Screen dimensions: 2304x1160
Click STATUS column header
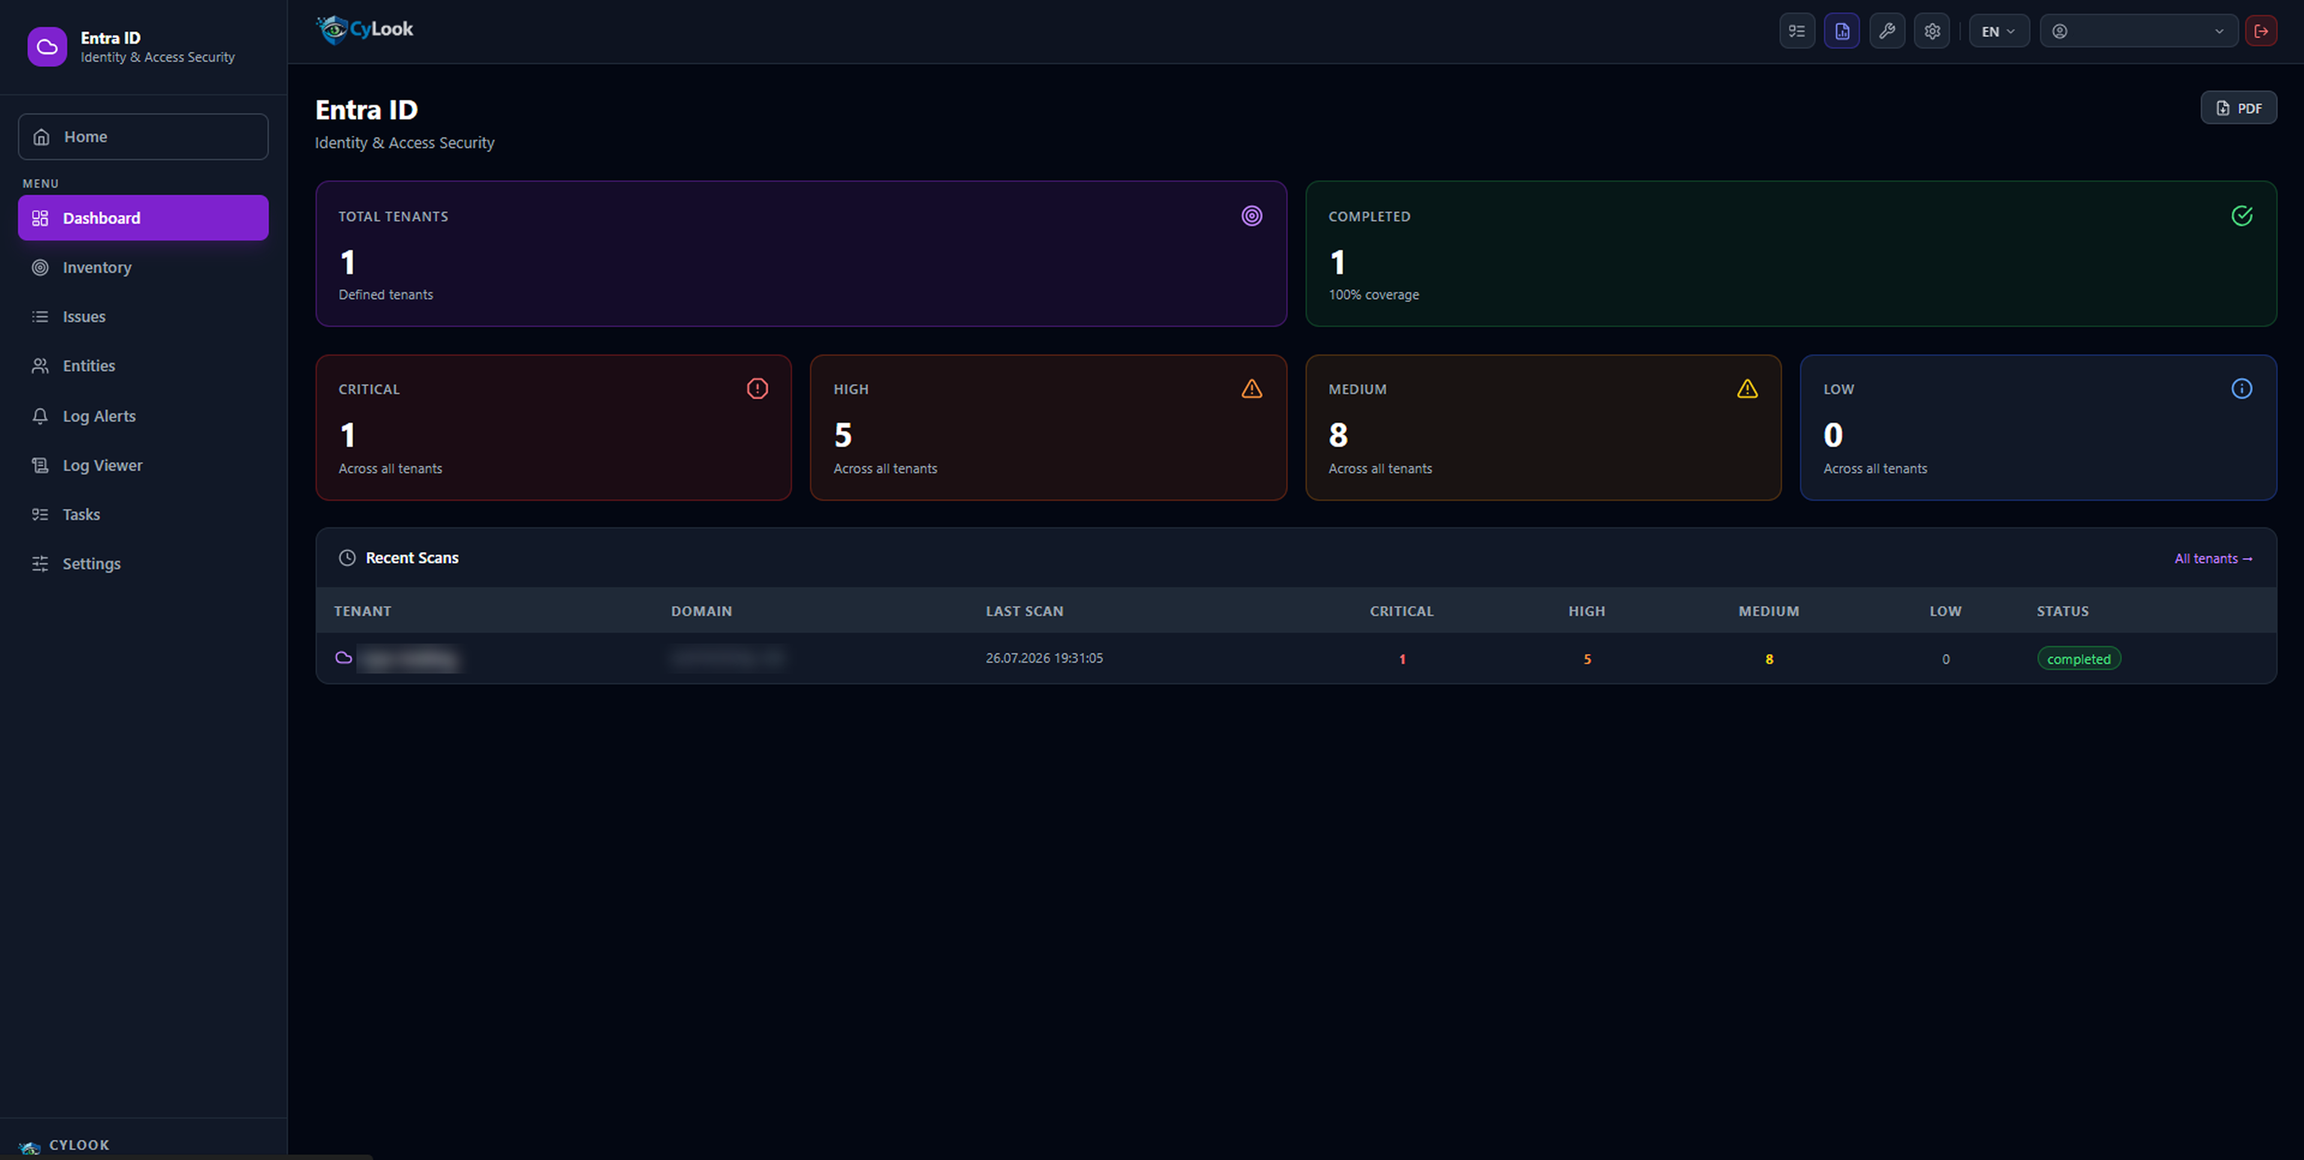[x=2063, y=612]
